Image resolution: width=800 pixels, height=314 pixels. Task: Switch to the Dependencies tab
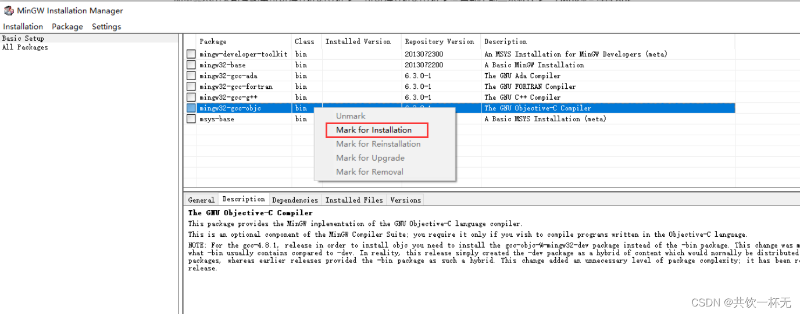click(295, 200)
